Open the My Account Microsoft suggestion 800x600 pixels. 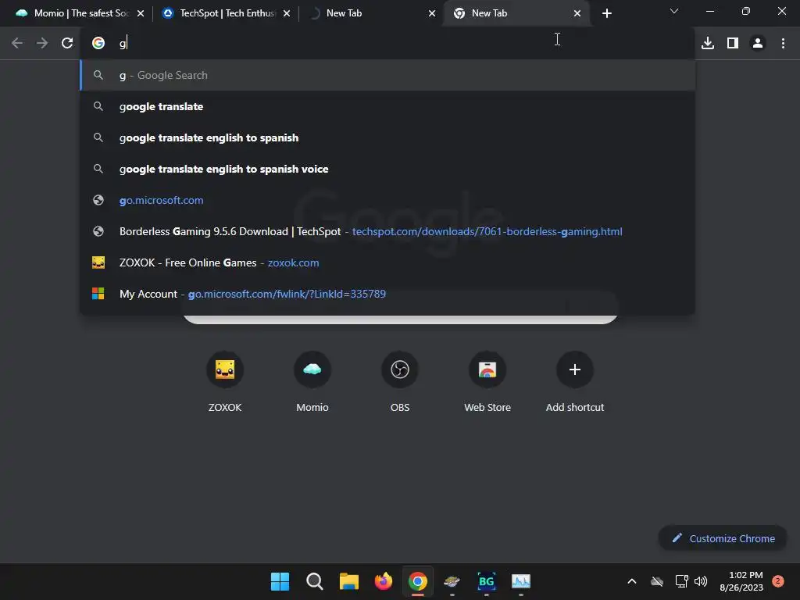[x=387, y=294]
